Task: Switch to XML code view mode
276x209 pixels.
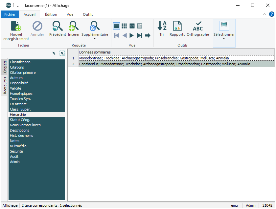Action: coord(132,26)
